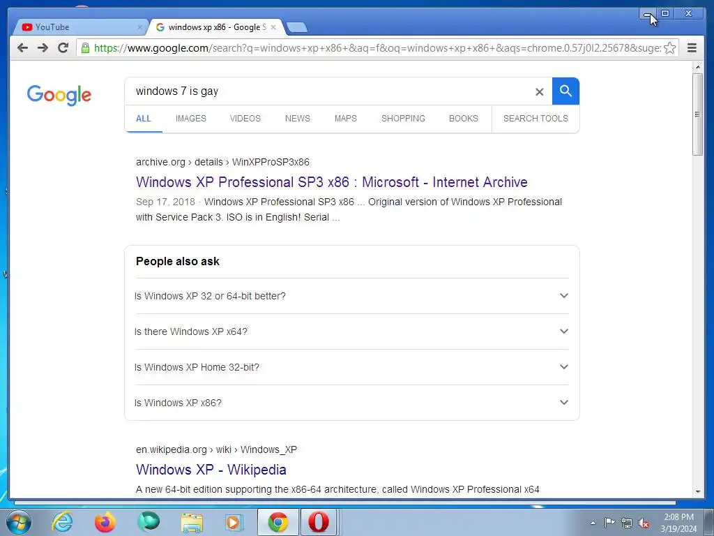Click the en.wikipedia.org breadcrumb URL
Screen dimensions: 714x536
pos(216,450)
